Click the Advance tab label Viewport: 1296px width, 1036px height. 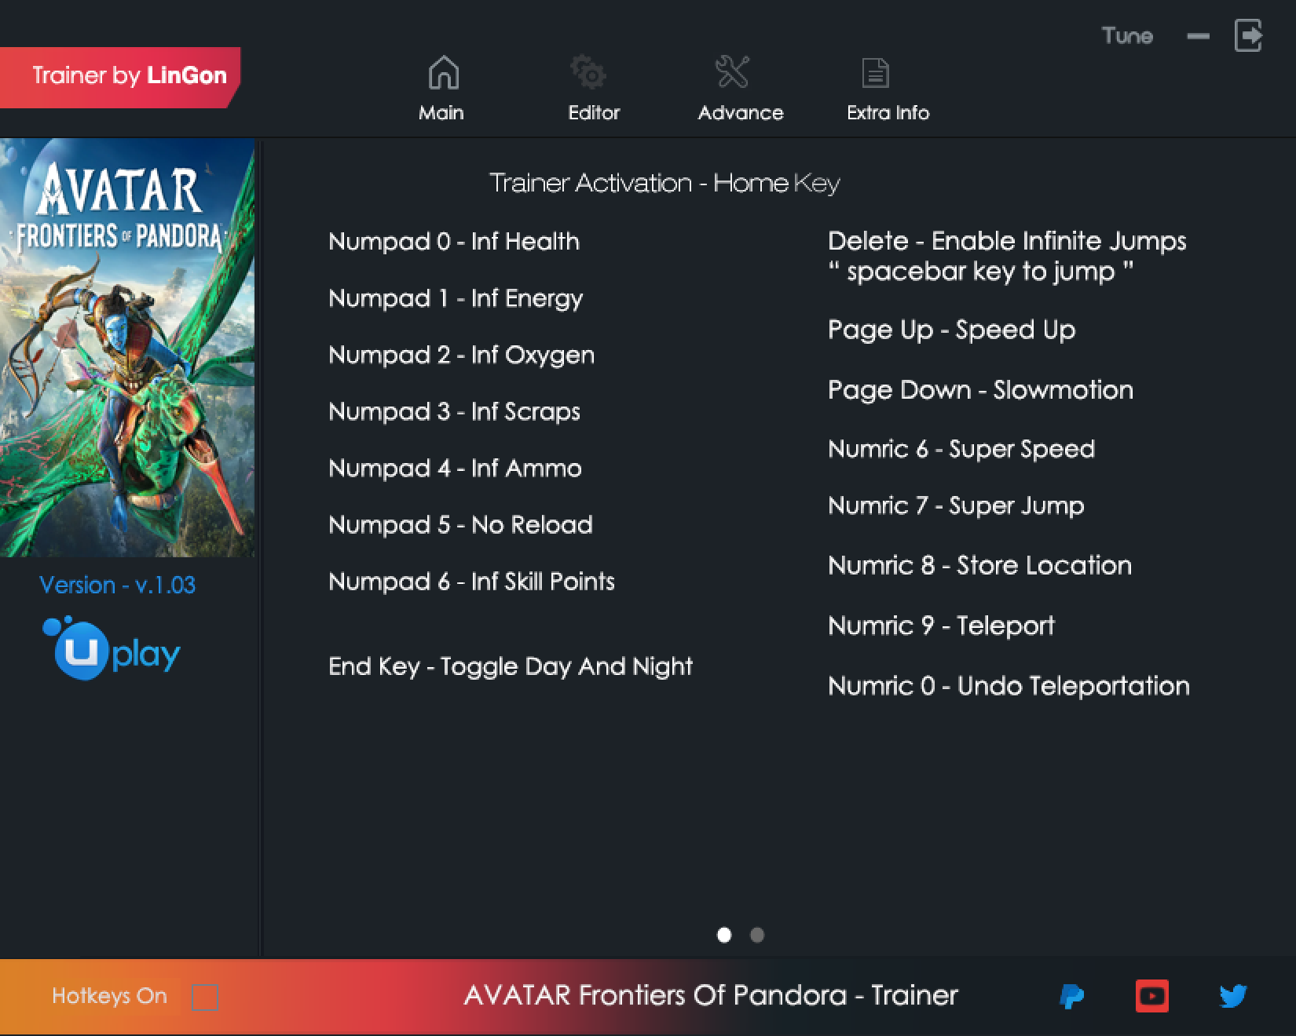pyautogui.click(x=741, y=113)
